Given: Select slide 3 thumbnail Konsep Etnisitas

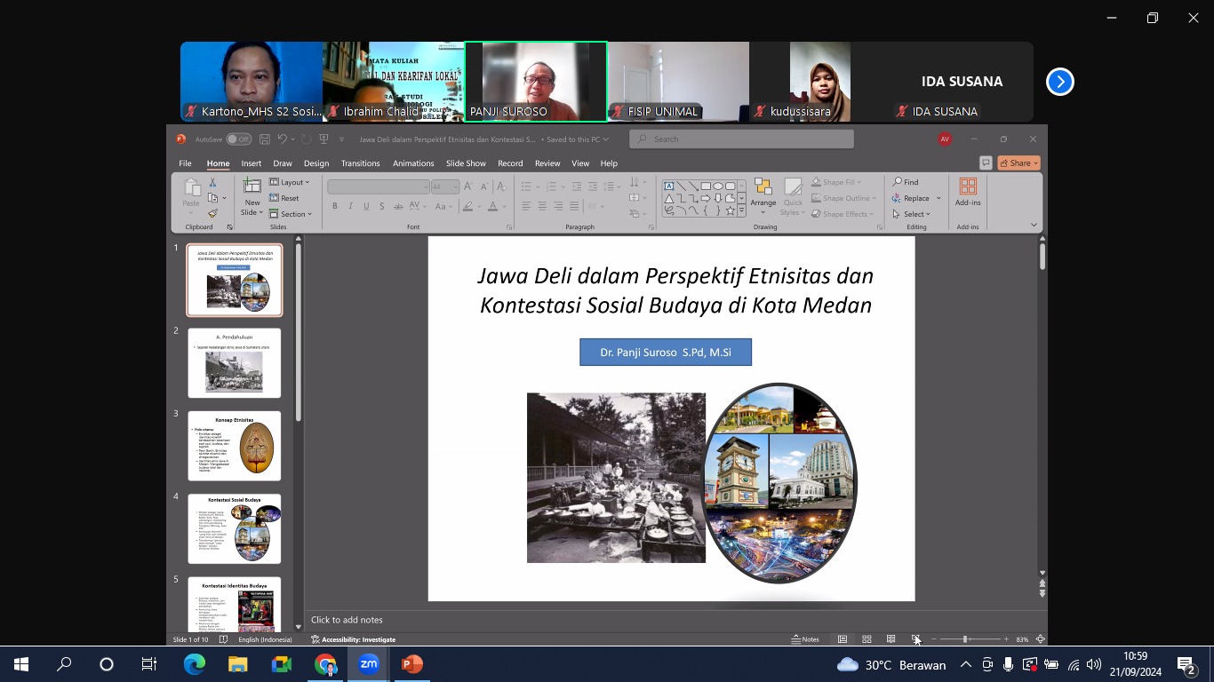Looking at the screenshot, I should [235, 446].
